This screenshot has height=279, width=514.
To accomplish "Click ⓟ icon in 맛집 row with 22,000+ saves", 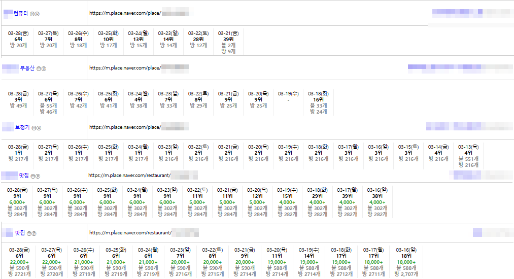I will 35,234.
